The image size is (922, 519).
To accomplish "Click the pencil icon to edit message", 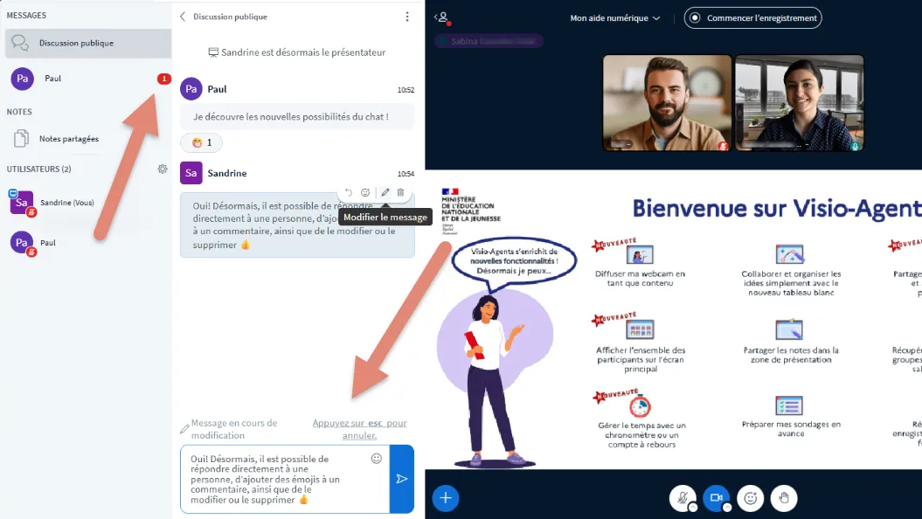I will coord(385,192).
